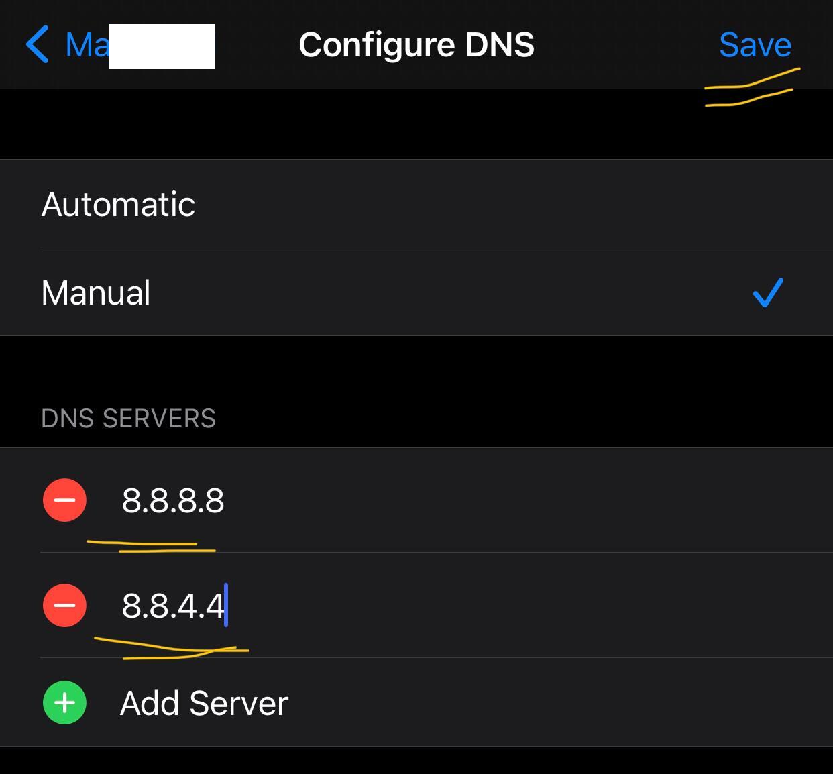Select the Automatic DNS option
The height and width of the screenshot is (774, 833).
[x=119, y=204]
